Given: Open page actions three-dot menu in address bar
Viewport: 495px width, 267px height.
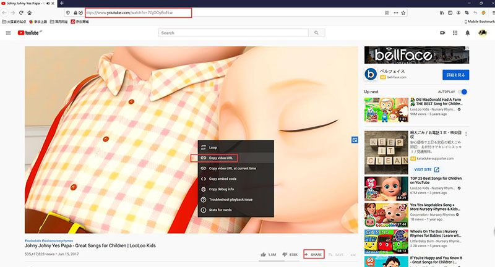Looking at the screenshot, I should (x=396, y=13).
